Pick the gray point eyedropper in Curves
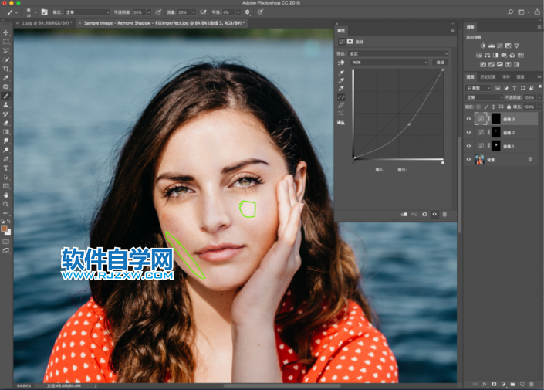 click(341, 81)
